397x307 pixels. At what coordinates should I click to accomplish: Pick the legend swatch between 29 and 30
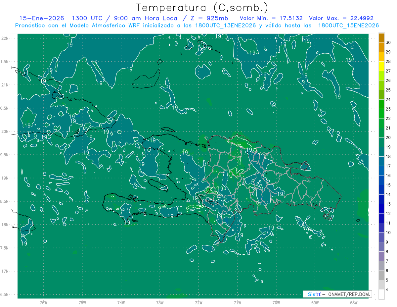click(381, 47)
